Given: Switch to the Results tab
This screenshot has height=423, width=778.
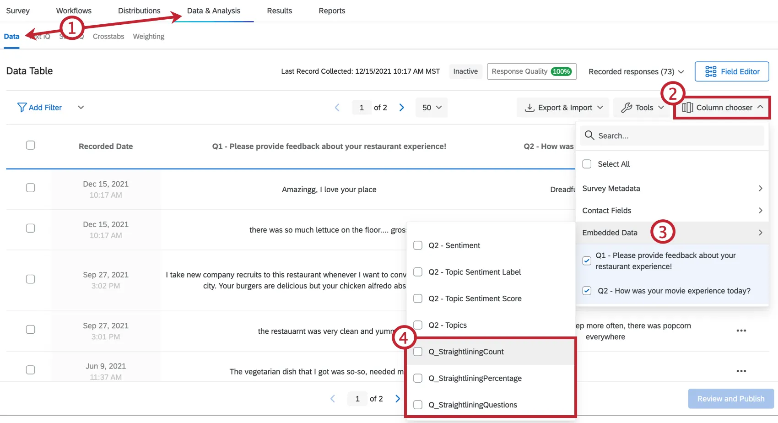Looking at the screenshot, I should click(x=279, y=11).
